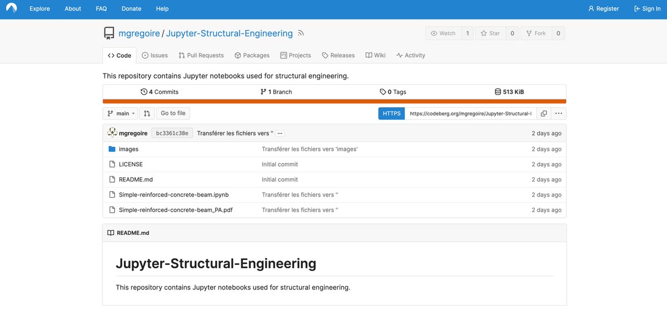Open the repository RSS feed icon

(301, 33)
